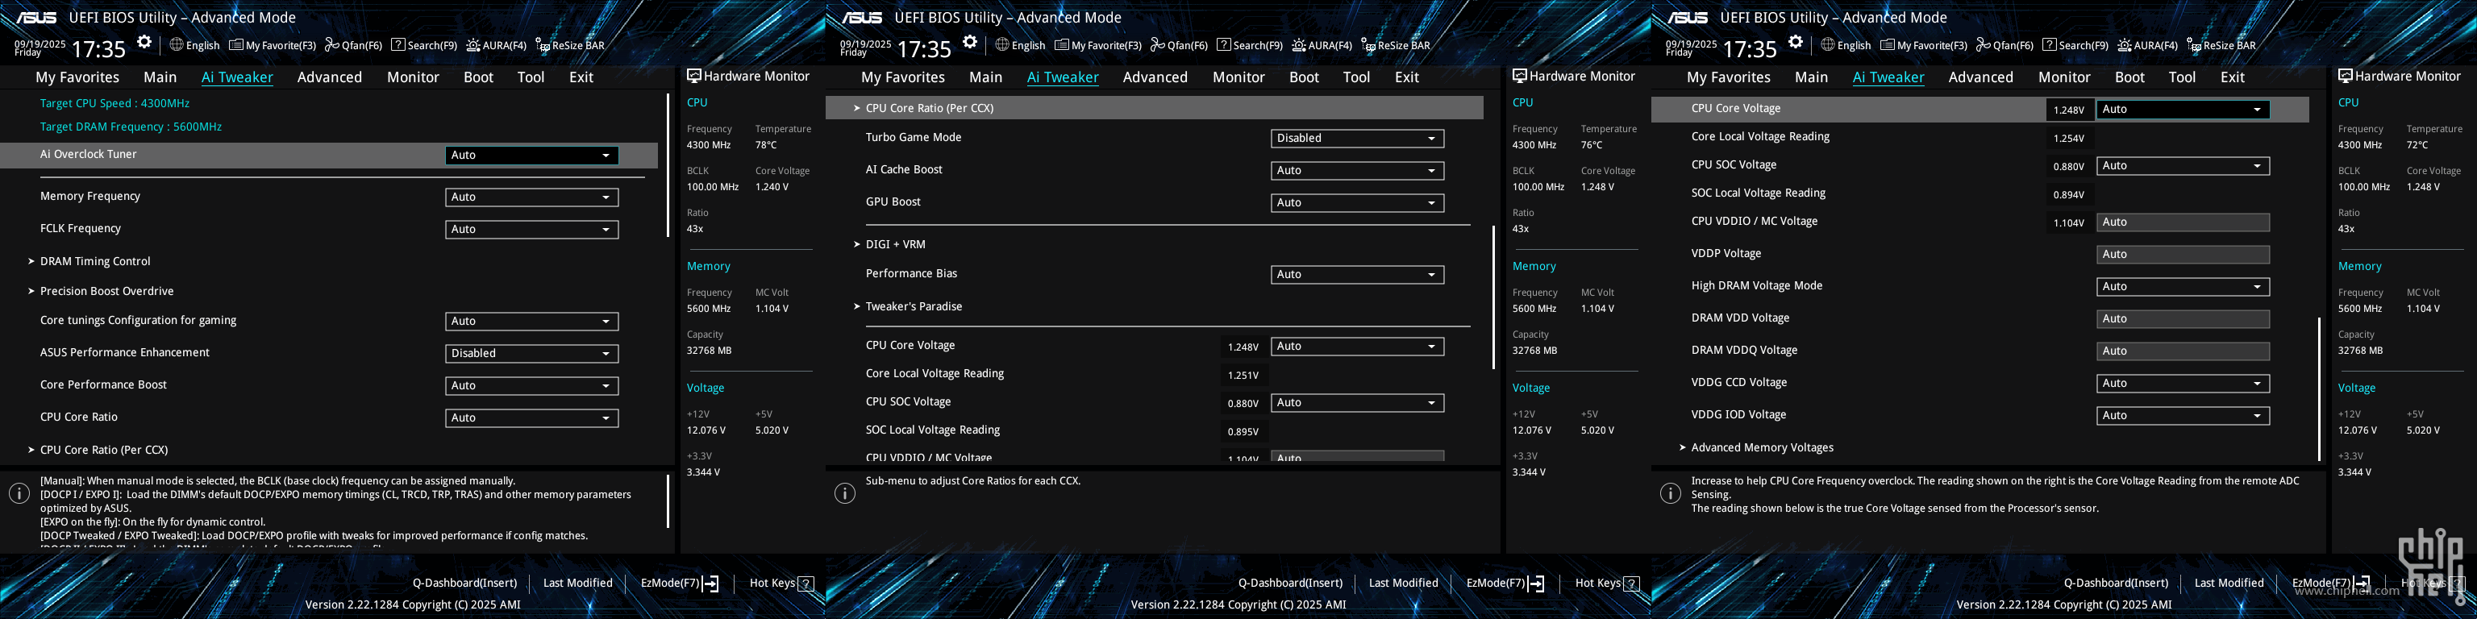The height and width of the screenshot is (619, 2477).
Task: Open settings gear in left BIOS screen
Action: pyautogui.click(x=144, y=42)
